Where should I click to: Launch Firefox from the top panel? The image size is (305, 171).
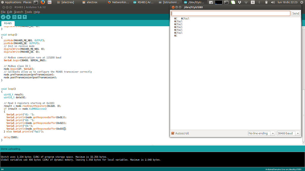[43, 2]
